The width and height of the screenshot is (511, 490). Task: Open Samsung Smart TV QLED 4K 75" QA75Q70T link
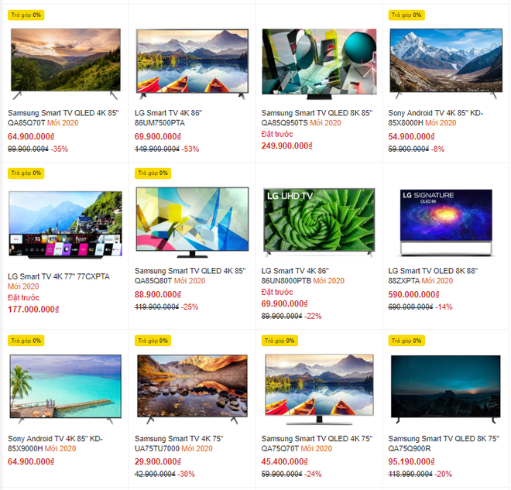[x=317, y=444]
